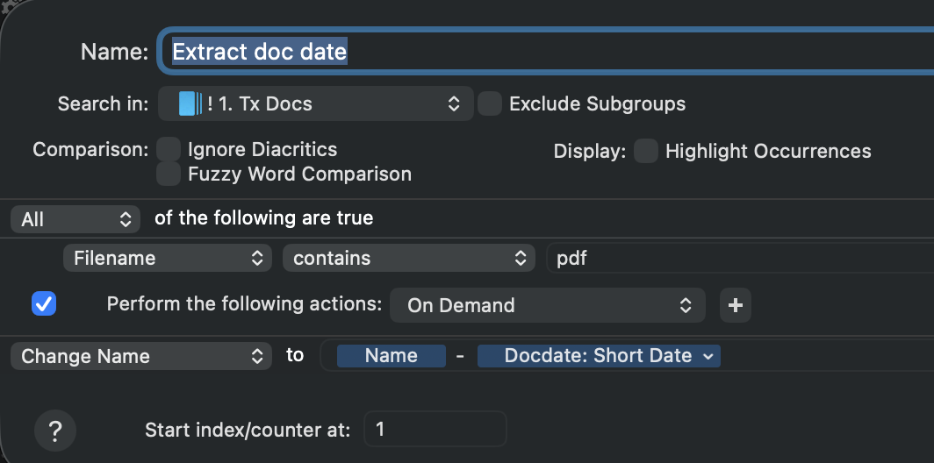Check the Highlight Occurrences option
This screenshot has width=934, height=463.
coord(646,151)
